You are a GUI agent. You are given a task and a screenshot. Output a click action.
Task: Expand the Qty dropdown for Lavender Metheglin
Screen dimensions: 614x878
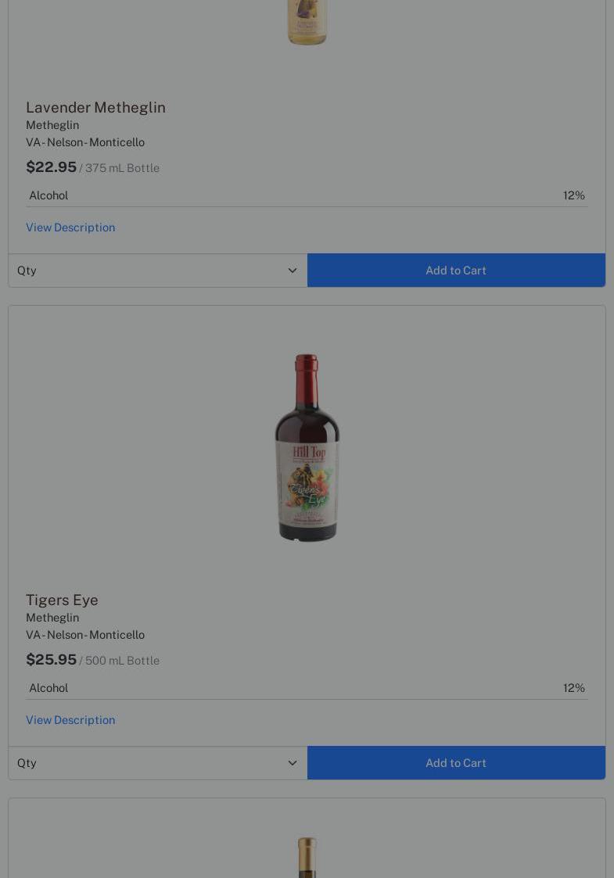157,271
